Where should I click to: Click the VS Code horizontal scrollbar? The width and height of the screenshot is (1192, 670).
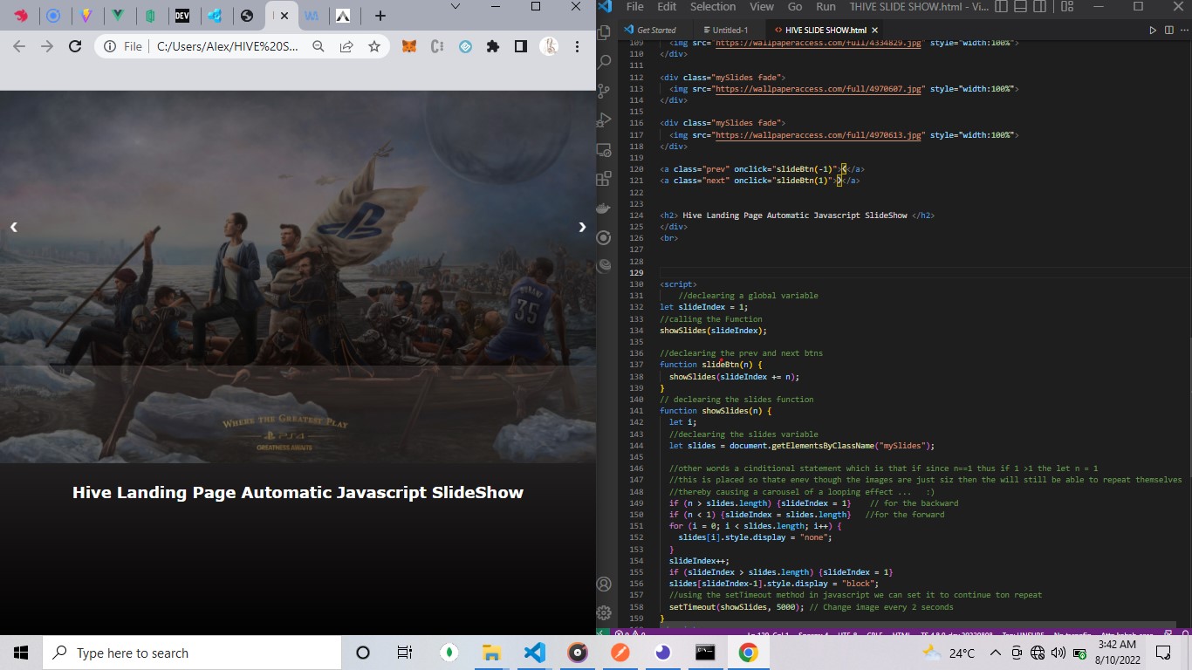pyautogui.click(x=916, y=626)
